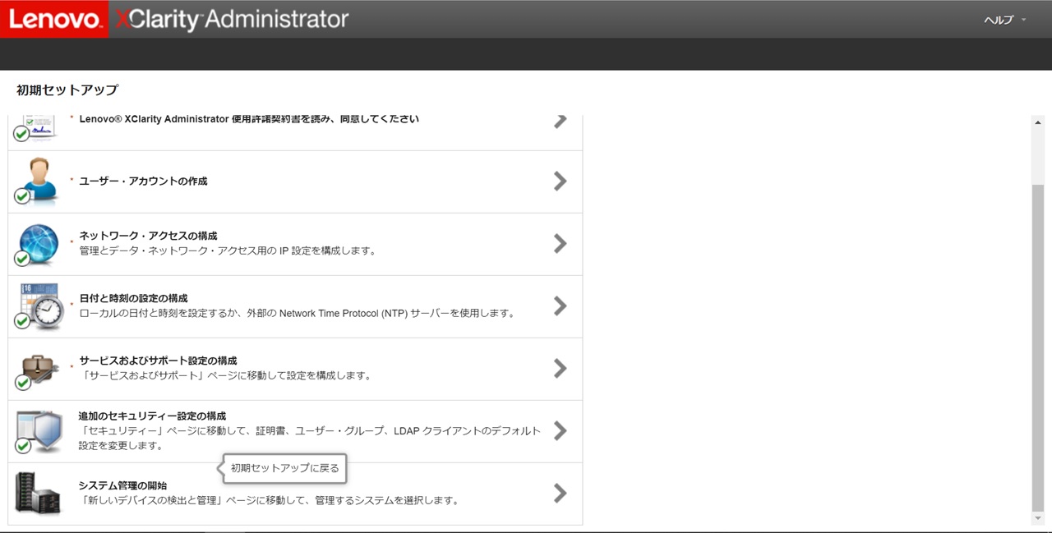Click the license agreement document icon
The height and width of the screenshot is (533, 1052).
click(37, 126)
